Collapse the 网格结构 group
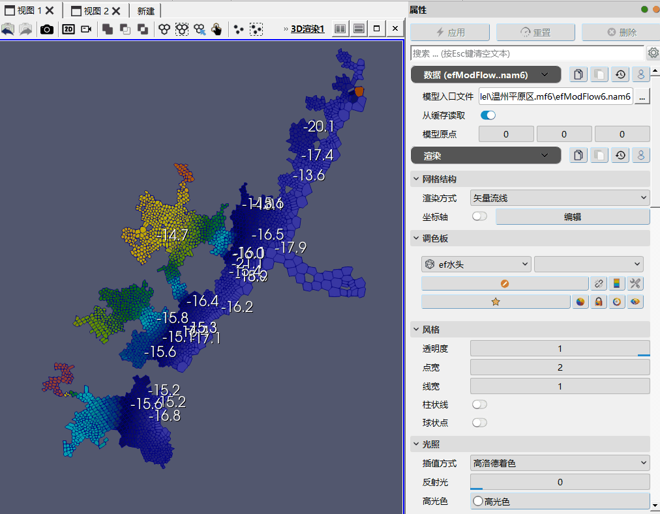This screenshot has height=514, width=660. 416,179
